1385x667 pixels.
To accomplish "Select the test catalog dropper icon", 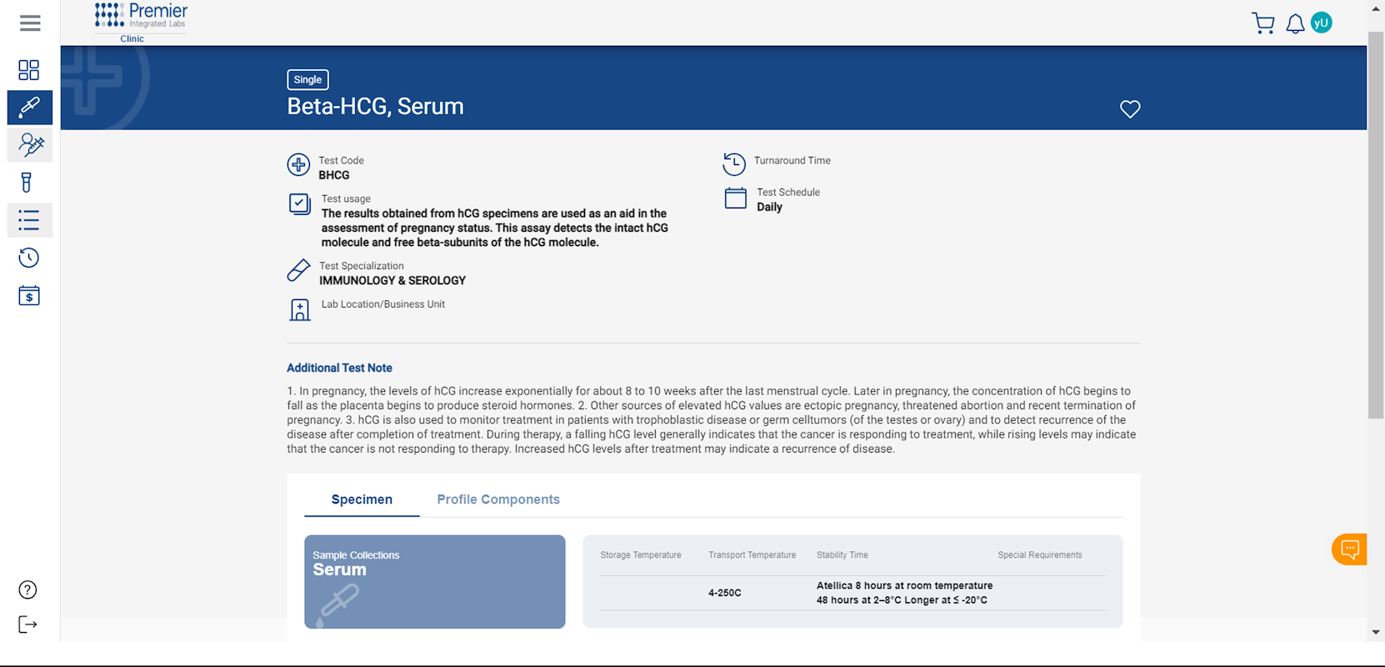I will coord(29,108).
